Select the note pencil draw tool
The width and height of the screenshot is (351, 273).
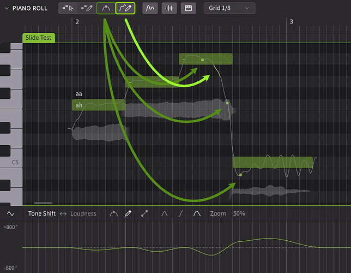point(87,8)
